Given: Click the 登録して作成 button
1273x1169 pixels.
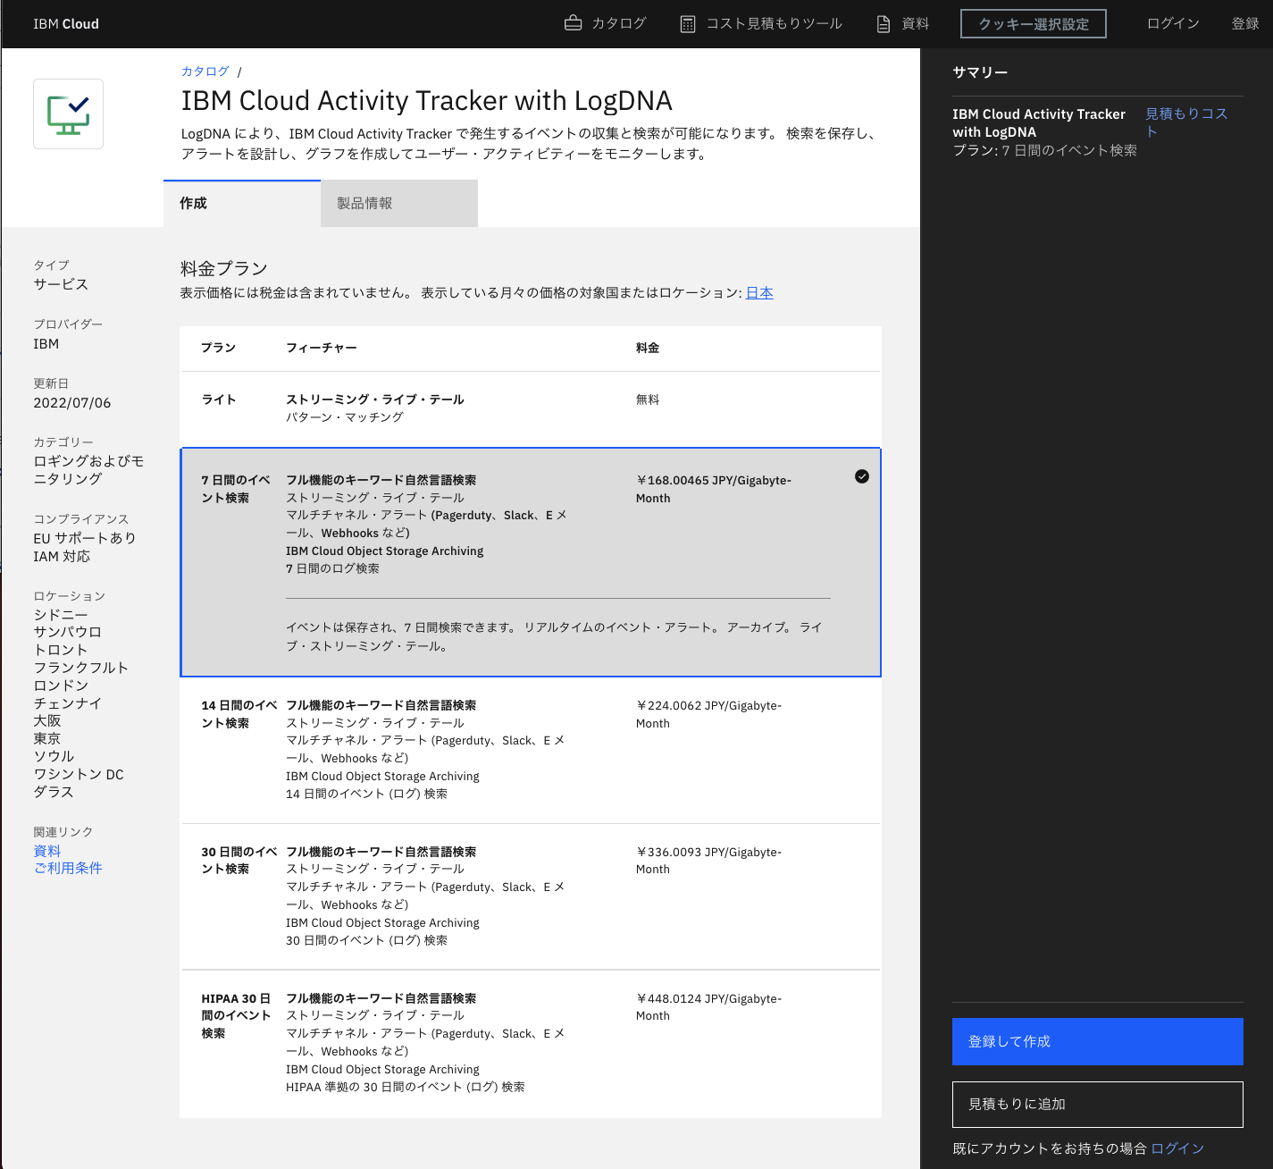Looking at the screenshot, I should click(1097, 1041).
